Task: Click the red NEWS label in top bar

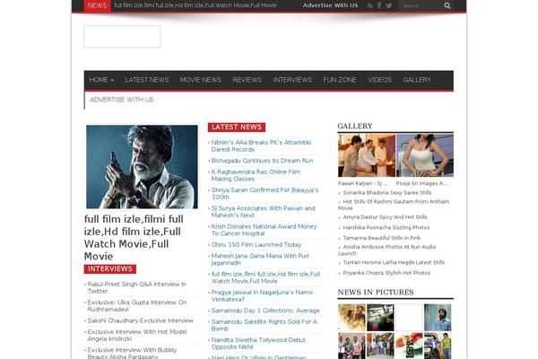Action: tap(97, 5)
